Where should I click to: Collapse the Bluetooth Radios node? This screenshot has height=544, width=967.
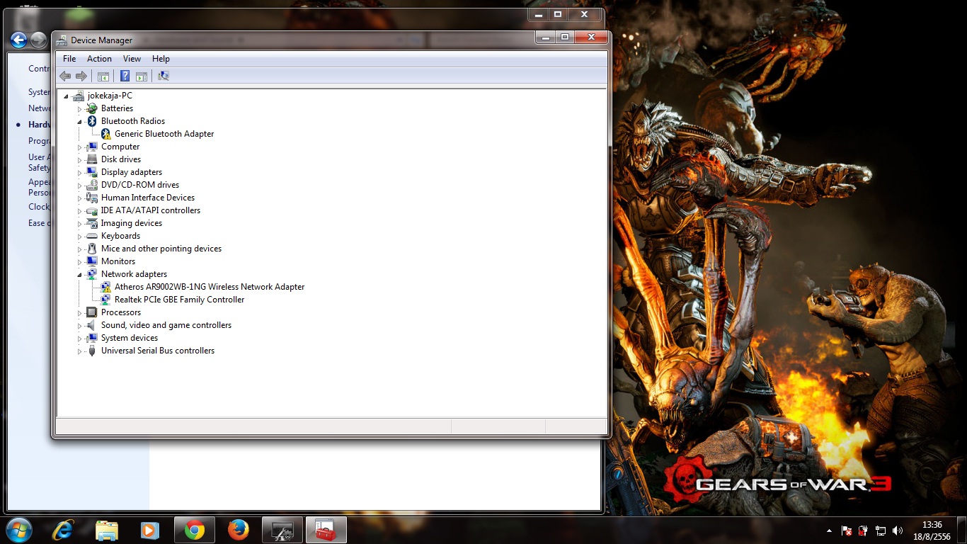80,122
